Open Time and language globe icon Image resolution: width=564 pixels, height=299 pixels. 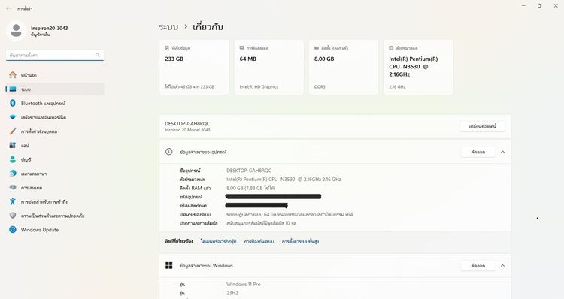pyautogui.click(x=13, y=174)
